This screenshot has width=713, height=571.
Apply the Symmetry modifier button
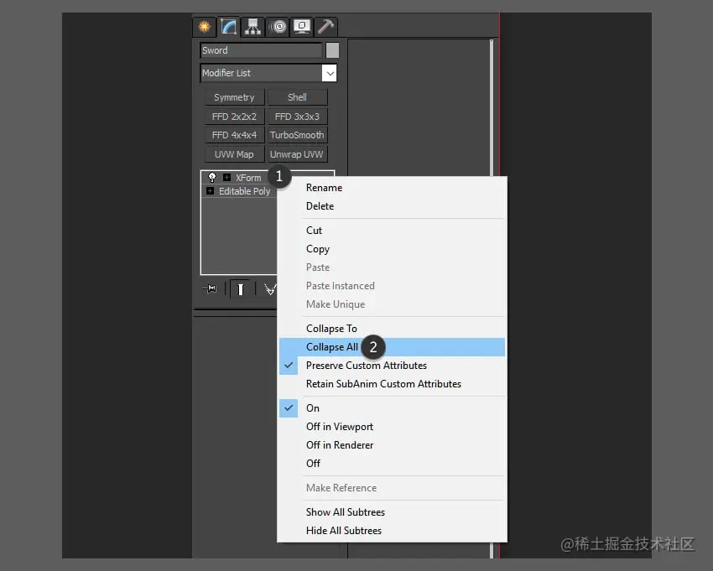(234, 97)
